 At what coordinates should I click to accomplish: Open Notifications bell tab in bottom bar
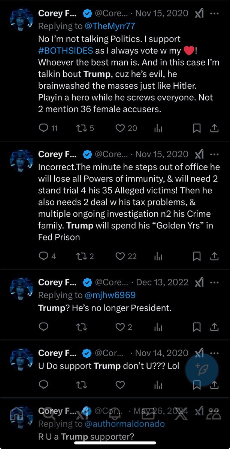click(115, 413)
